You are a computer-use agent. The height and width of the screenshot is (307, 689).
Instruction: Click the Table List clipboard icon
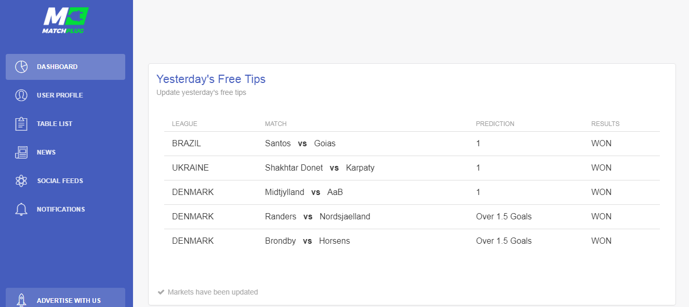[21, 124]
